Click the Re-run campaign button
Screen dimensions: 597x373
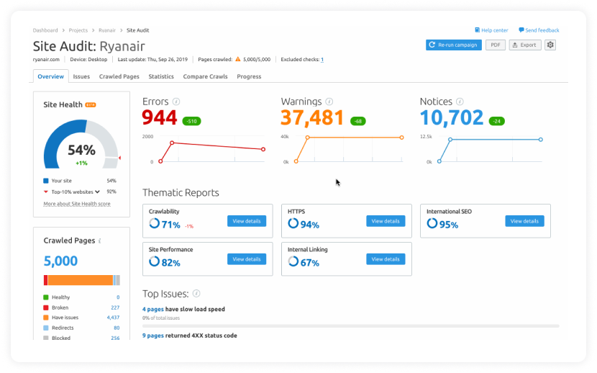tap(453, 45)
